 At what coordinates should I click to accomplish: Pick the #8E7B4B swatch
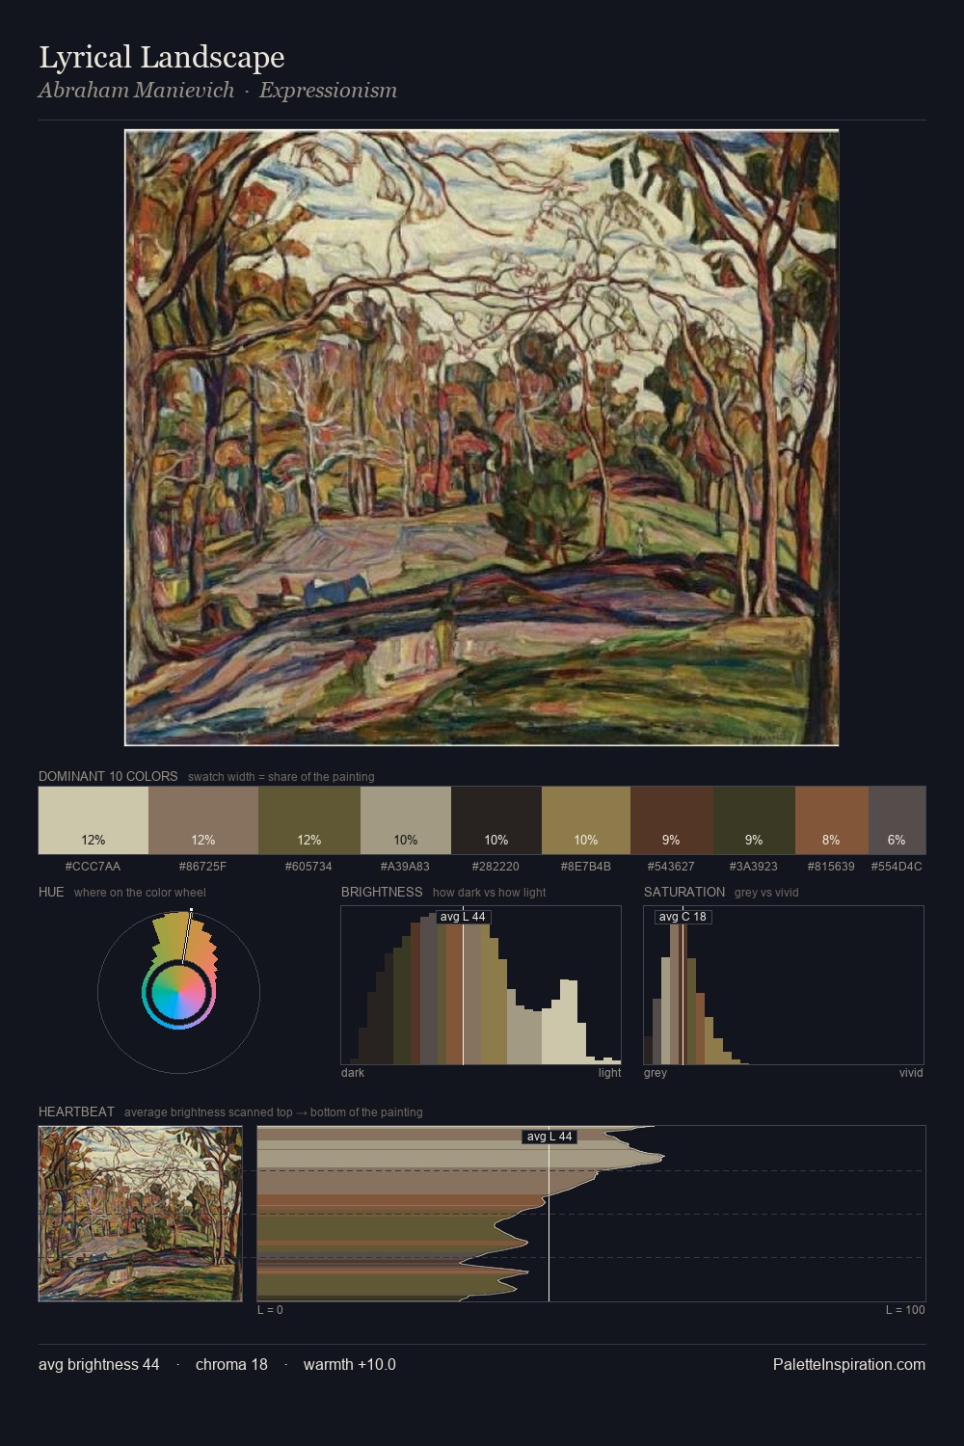586,820
